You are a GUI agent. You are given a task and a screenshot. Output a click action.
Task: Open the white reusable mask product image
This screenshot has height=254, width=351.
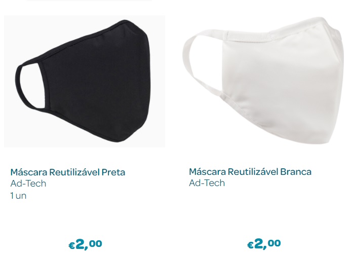pyautogui.click(x=263, y=81)
